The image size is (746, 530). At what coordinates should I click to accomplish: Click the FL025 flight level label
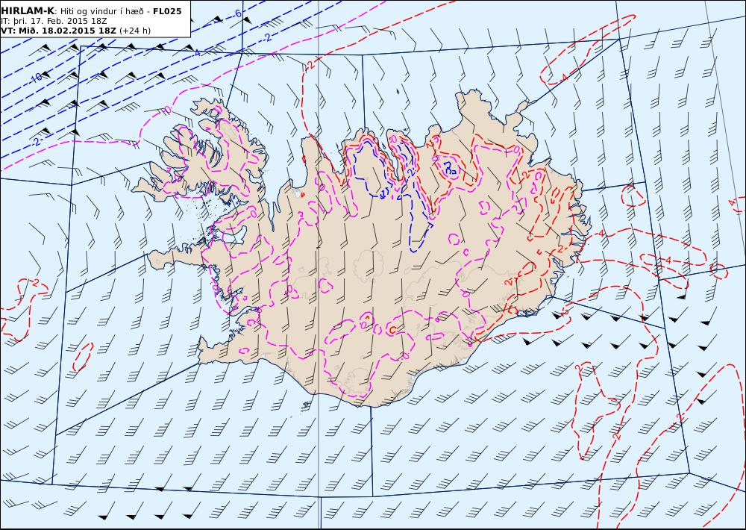point(167,11)
